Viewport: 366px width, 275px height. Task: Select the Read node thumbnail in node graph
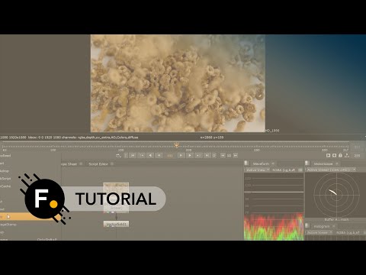[x=116, y=198]
